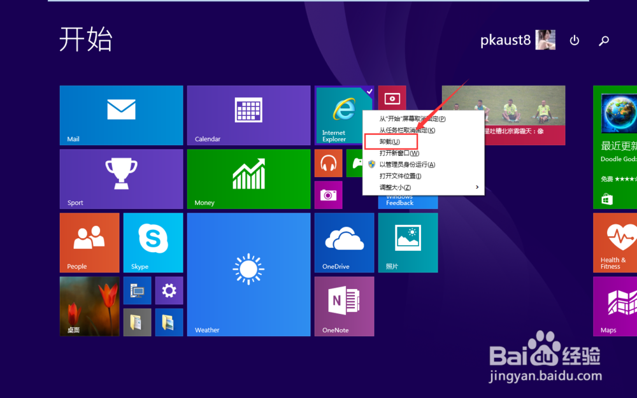Open the Sport trophy tile

121,179
